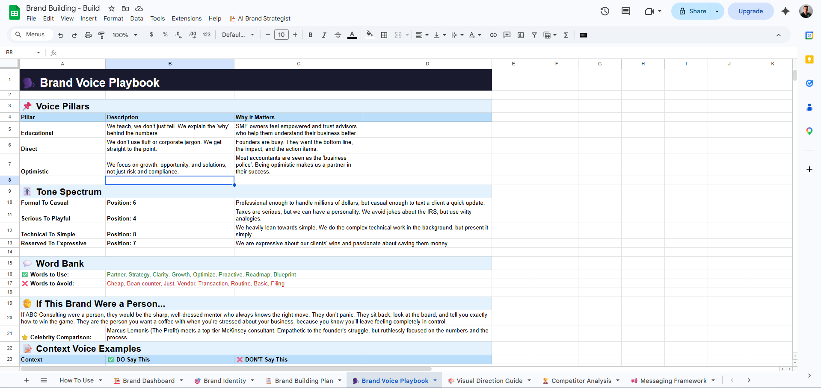The width and height of the screenshot is (821, 388).
Task: Click the Undo icon
Action: point(61,35)
